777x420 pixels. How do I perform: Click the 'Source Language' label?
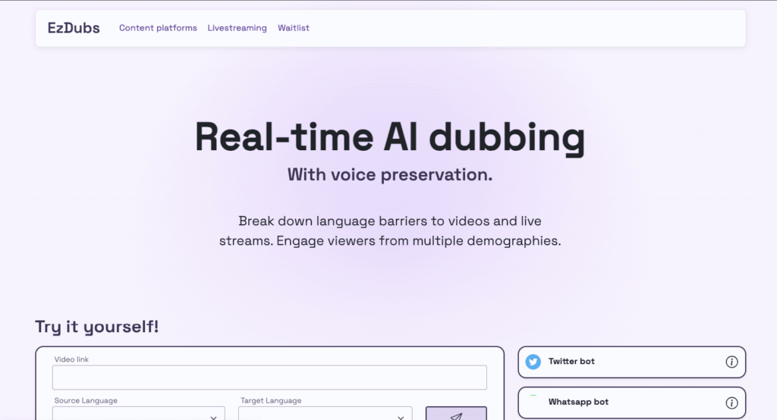(x=86, y=401)
